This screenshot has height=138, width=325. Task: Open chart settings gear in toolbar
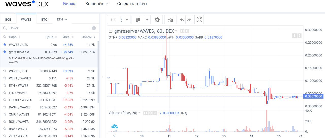pos(157,20)
